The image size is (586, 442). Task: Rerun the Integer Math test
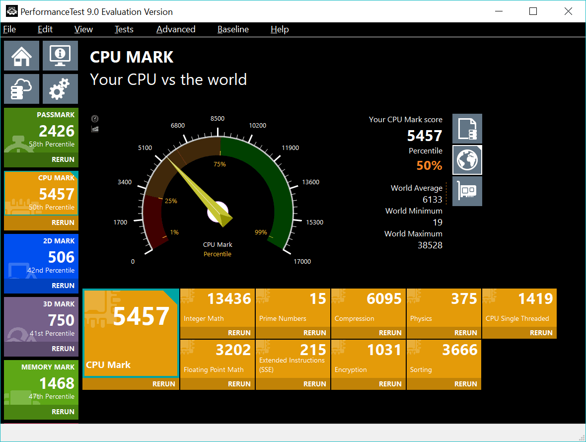coord(218,333)
